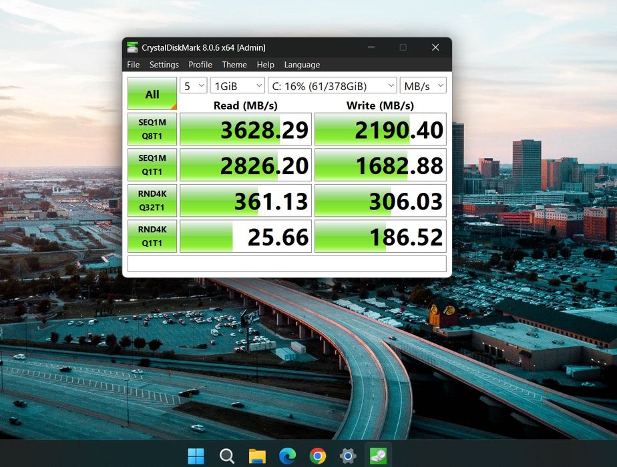Open the File menu

134,65
